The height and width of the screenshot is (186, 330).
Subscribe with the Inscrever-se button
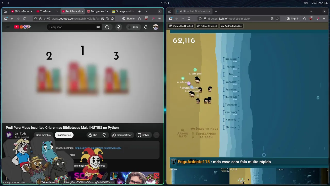pyautogui.click(x=64, y=135)
